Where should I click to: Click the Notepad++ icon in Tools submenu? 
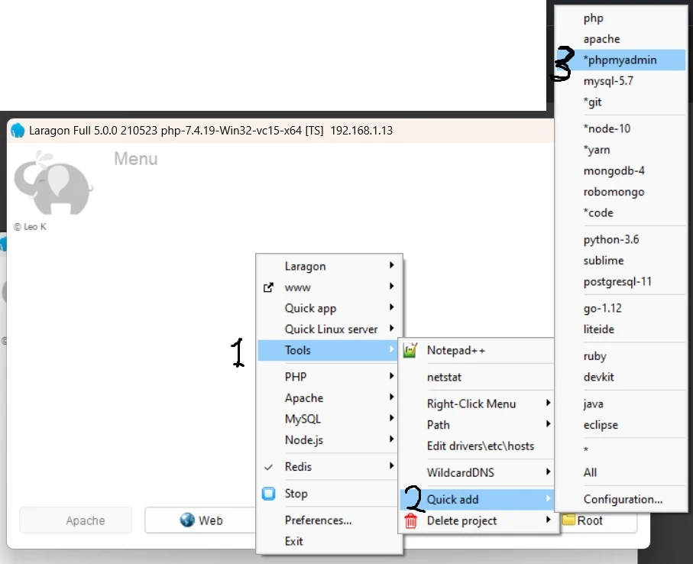[410, 351]
